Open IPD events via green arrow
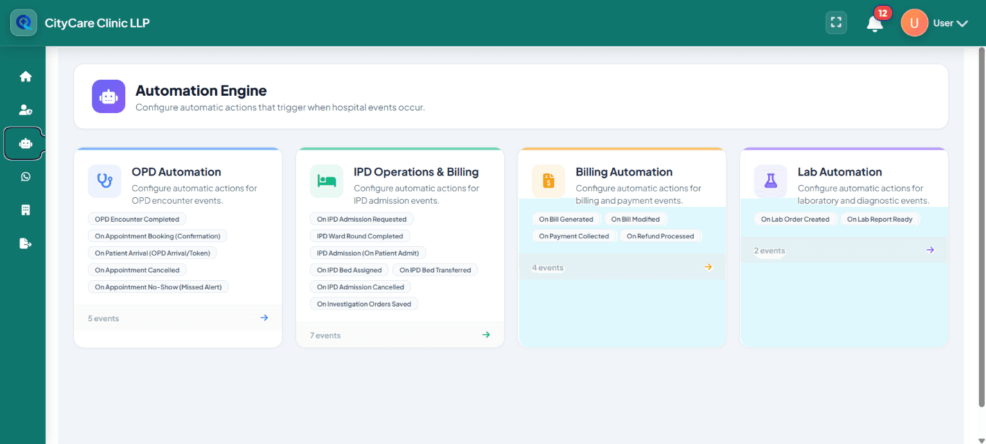 point(486,335)
